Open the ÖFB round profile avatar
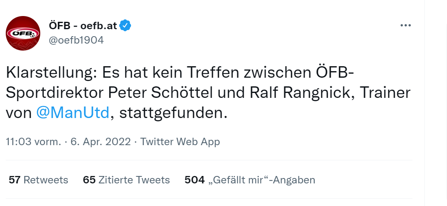Viewport: 447px width, 206px height. (x=23, y=33)
